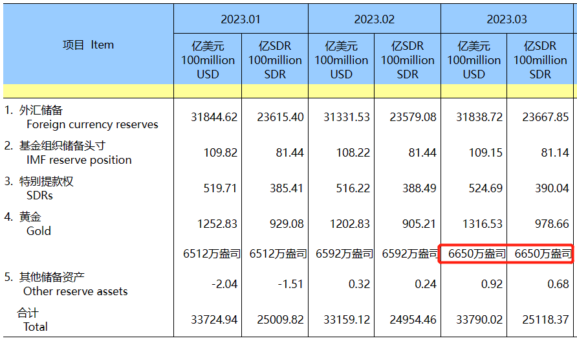
Task: Click the "IMF reserve position" label
Action: (x=79, y=160)
